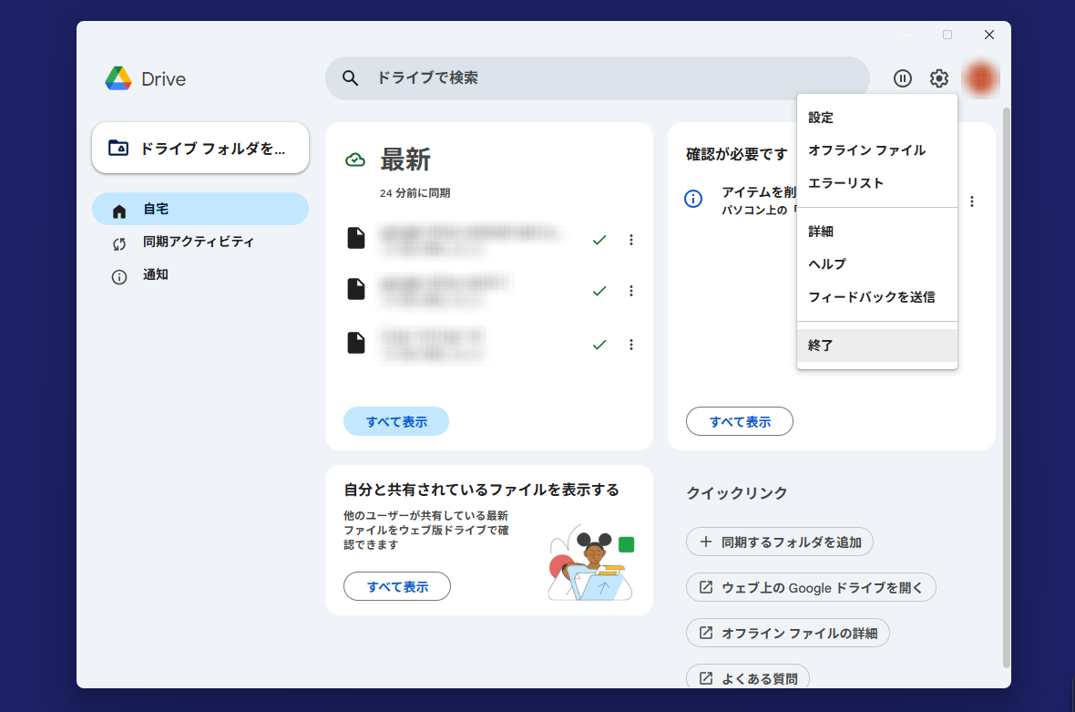This screenshot has height=712, width=1075.
Task: Choose エラーリスト from the menu
Action: [845, 183]
